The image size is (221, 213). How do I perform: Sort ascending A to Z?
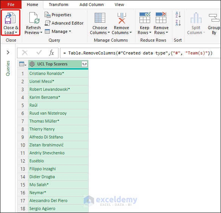point(178,15)
